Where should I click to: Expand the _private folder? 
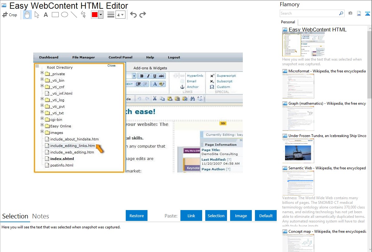[x=42, y=73]
